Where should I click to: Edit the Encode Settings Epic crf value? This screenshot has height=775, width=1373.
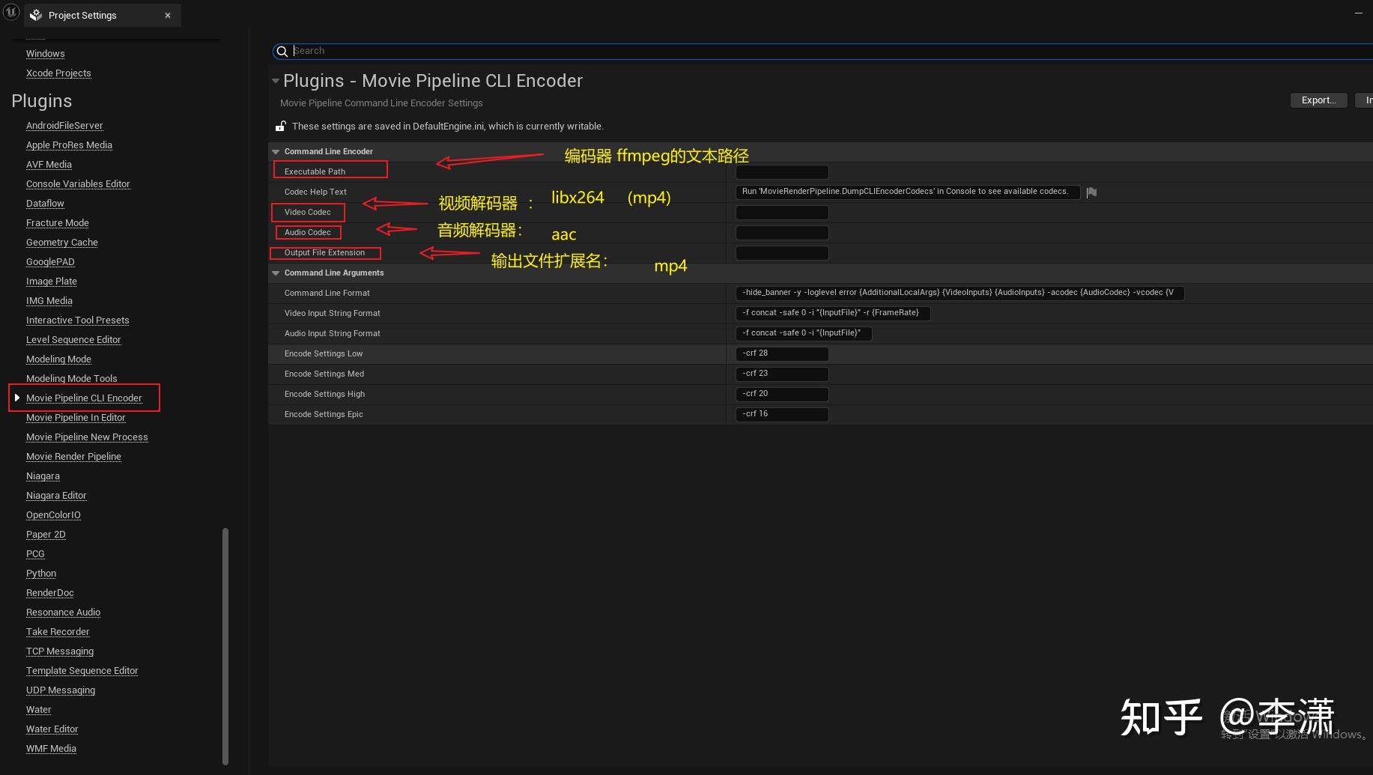[782, 413]
